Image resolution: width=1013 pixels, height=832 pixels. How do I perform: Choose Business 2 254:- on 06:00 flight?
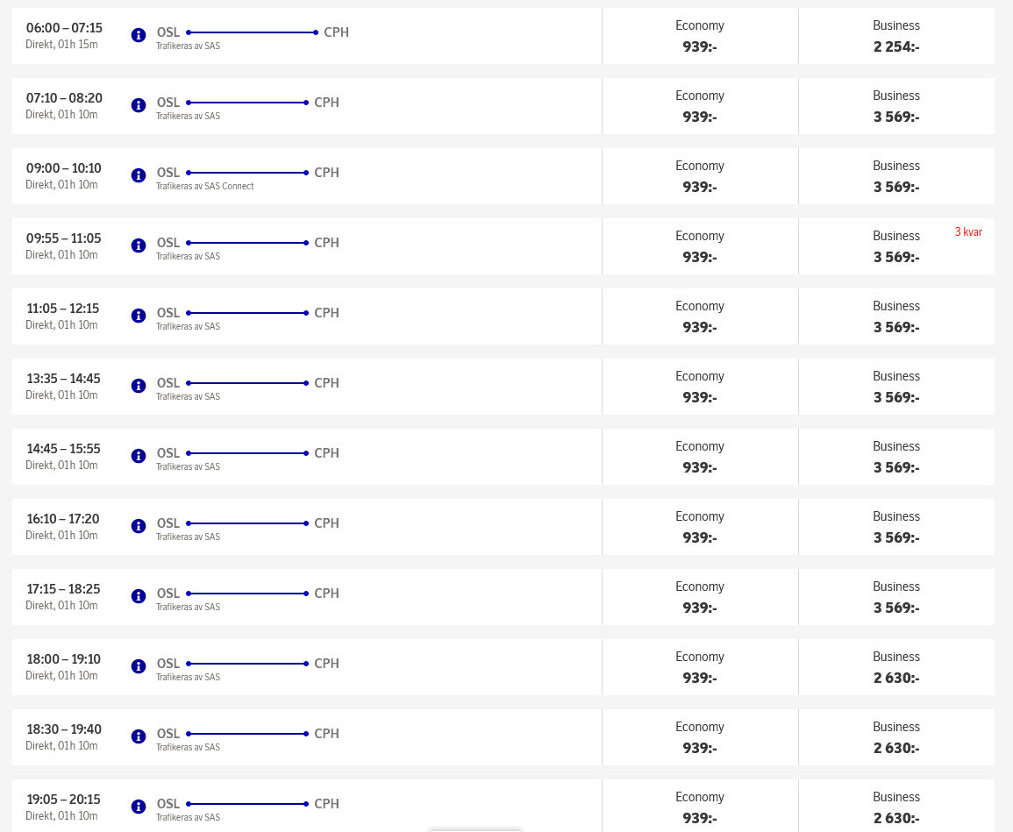(896, 37)
